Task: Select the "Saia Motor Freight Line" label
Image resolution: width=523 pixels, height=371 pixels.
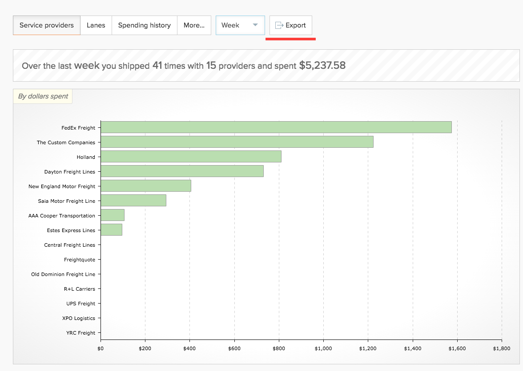Action: pos(67,201)
